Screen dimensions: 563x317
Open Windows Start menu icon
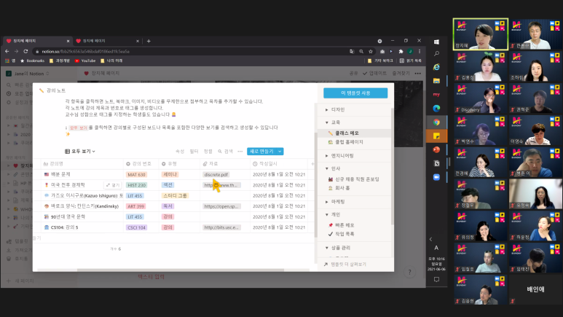point(436,42)
